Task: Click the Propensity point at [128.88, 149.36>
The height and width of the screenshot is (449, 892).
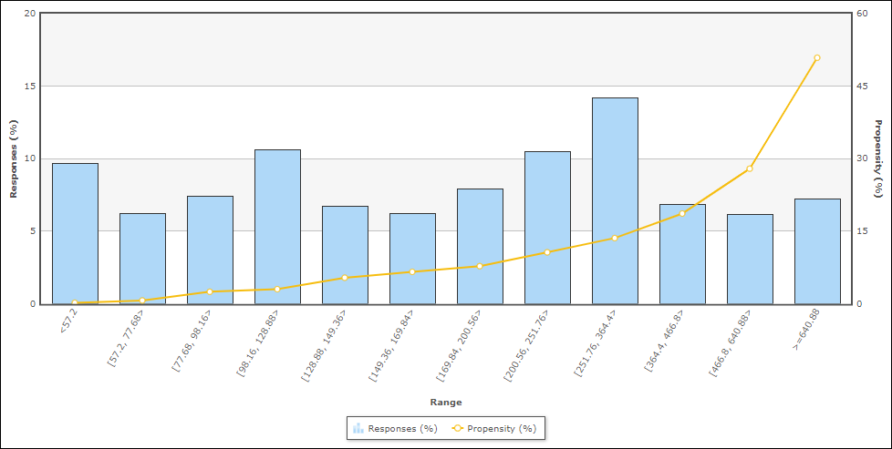Action: pyautogui.click(x=345, y=278)
